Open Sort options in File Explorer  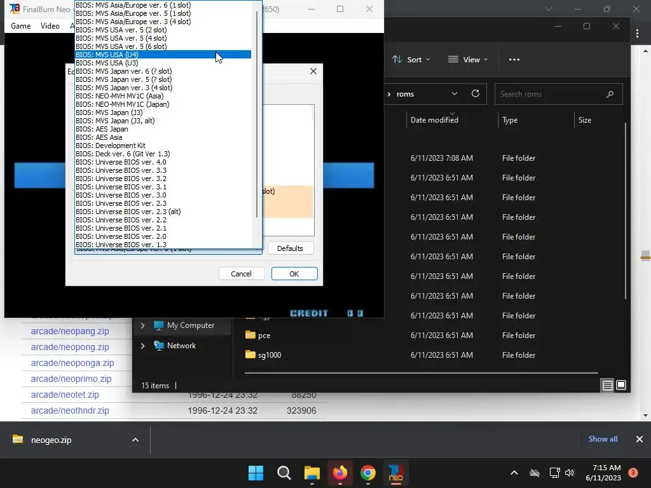pos(411,59)
